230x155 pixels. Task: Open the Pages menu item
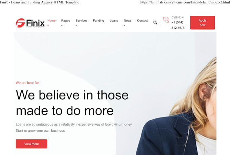tap(66, 21)
